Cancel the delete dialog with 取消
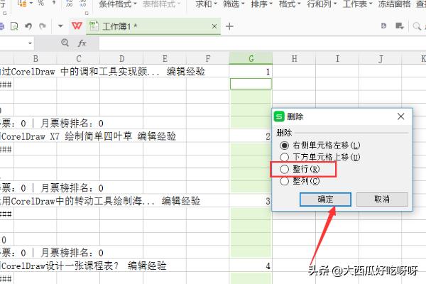The height and width of the screenshot is (284, 426). click(382, 200)
